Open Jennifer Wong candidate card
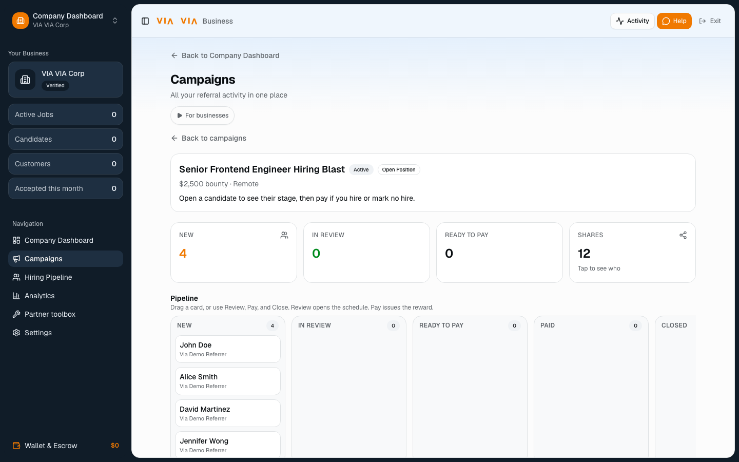Image resolution: width=739 pixels, height=462 pixels. pyautogui.click(x=228, y=445)
